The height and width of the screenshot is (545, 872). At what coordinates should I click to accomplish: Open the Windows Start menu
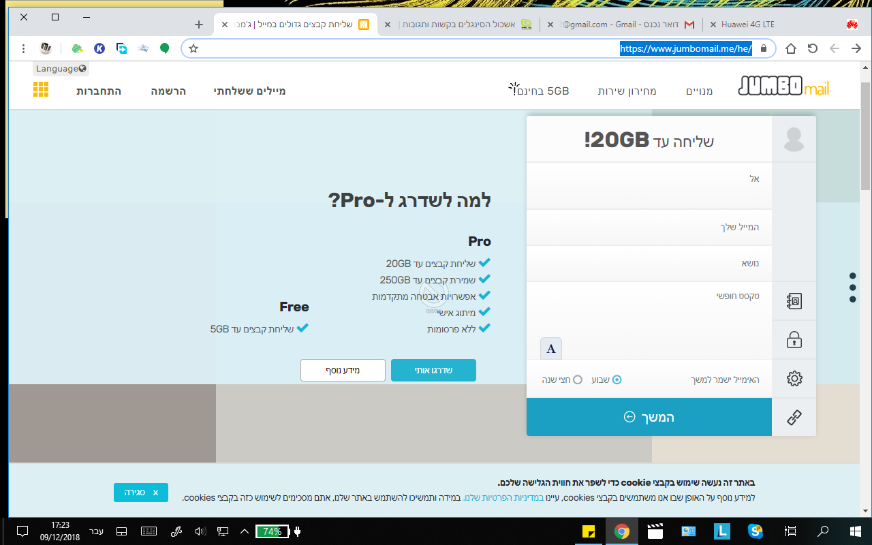(856, 531)
